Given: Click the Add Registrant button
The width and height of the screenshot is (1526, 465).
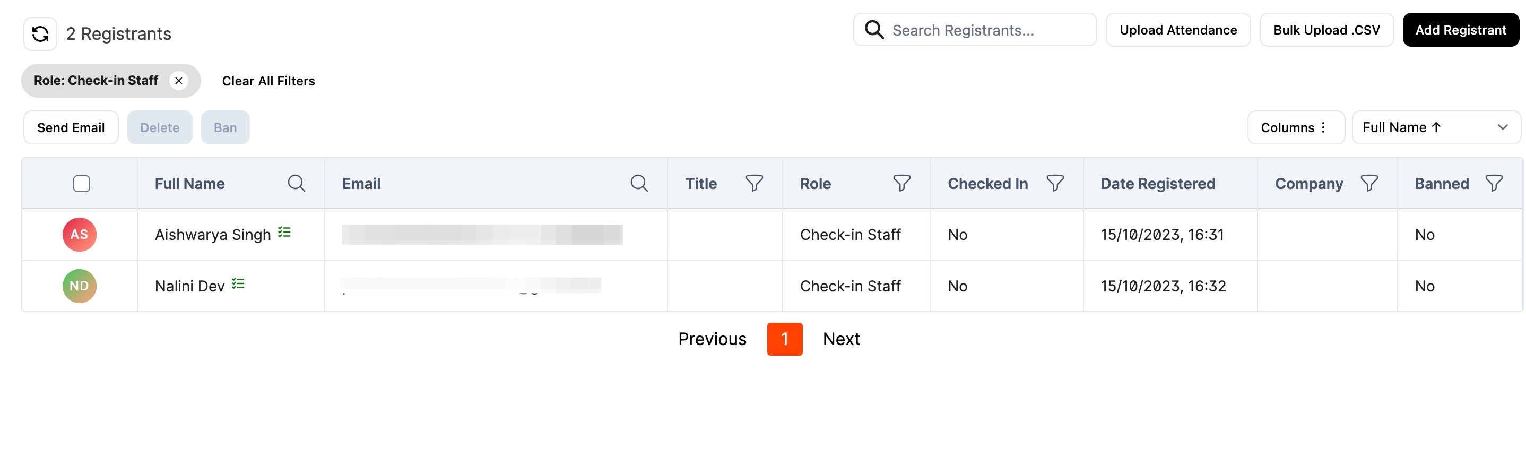Looking at the screenshot, I should click(x=1460, y=30).
